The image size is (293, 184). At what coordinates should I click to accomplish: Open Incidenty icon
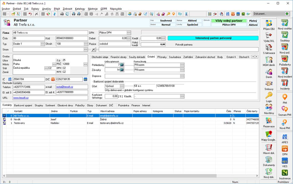pos(285,84)
